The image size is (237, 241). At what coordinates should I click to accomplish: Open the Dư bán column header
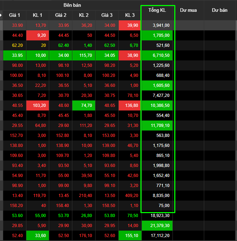tap(220, 10)
